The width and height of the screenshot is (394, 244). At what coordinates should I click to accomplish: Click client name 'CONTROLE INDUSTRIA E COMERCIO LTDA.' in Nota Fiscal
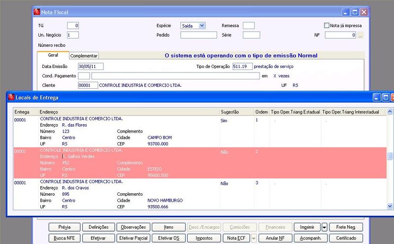coord(140,85)
